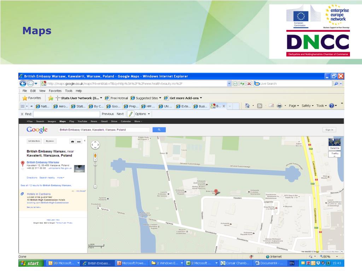This screenshot has width=362, height=271.
Task: Click the zoom slider handle on the map
Action: (x=95, y=165)
